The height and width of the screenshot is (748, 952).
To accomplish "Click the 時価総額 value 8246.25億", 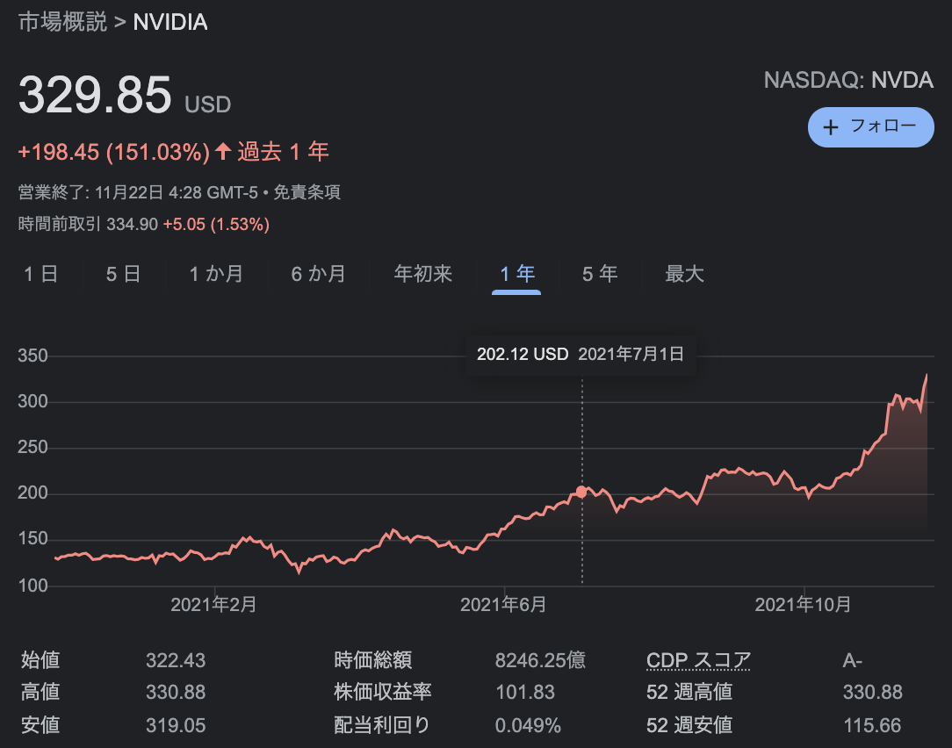I will 540,660.
